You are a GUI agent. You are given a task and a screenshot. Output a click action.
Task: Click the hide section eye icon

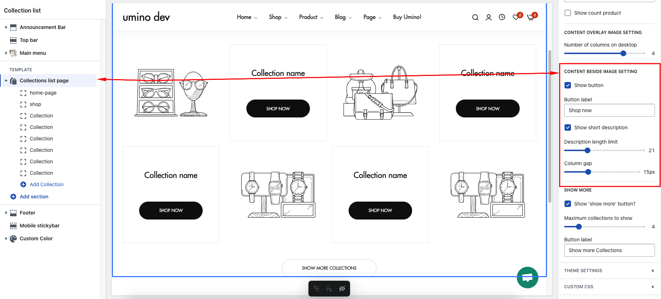[342, 289]
